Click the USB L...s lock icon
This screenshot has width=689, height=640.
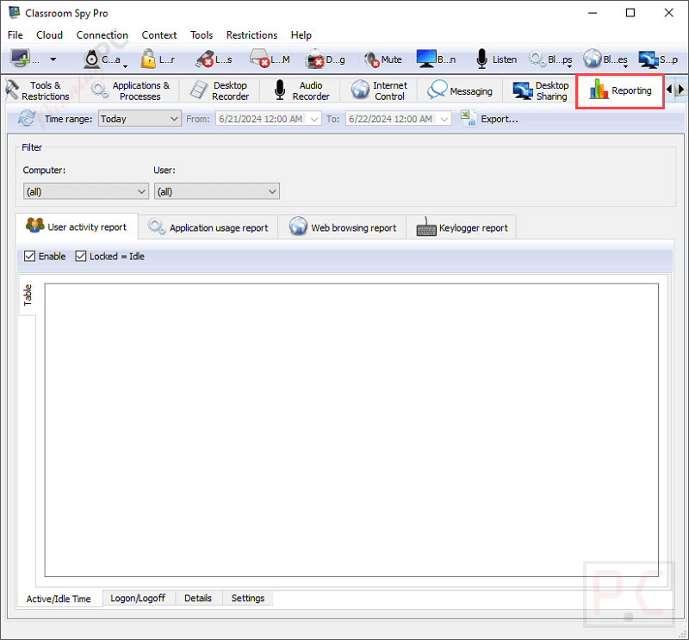click(204, 59)
